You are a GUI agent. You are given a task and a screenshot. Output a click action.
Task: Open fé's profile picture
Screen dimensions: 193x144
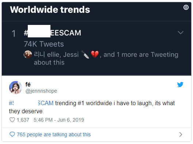[15, 88]
